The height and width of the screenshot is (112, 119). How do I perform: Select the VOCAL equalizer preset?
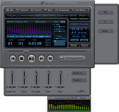click(x=35, y=37)
